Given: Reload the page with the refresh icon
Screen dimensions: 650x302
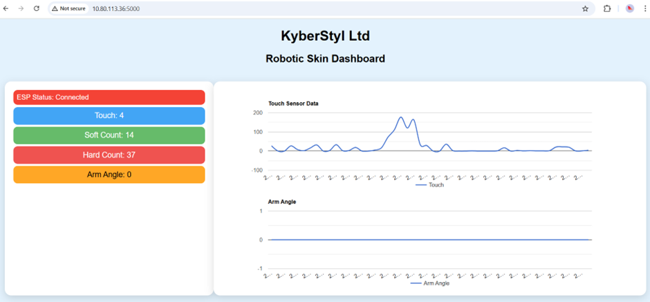Looking at the screenshot, I should coord(37,8).
